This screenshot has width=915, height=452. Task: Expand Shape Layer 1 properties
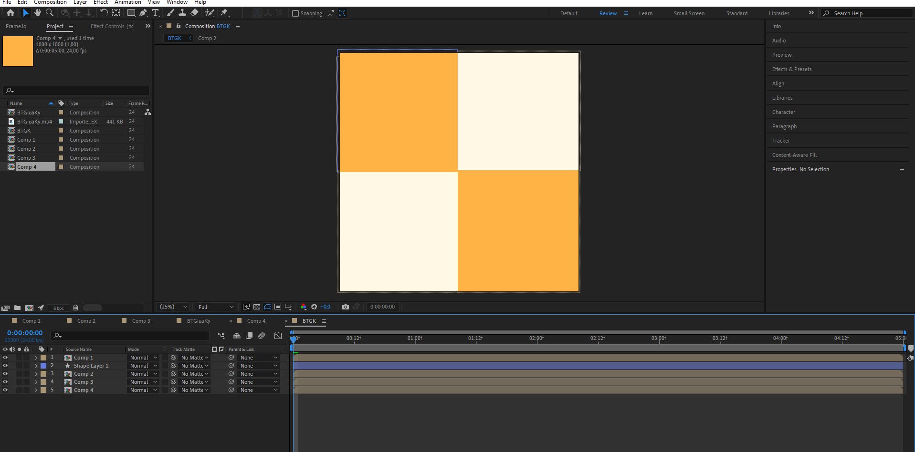click(36, 366)
